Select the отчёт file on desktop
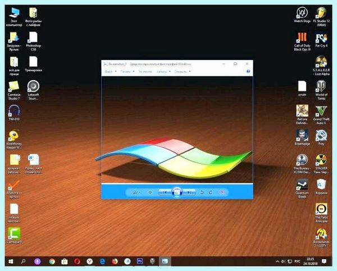337x271 pixels. coord(302,88)
